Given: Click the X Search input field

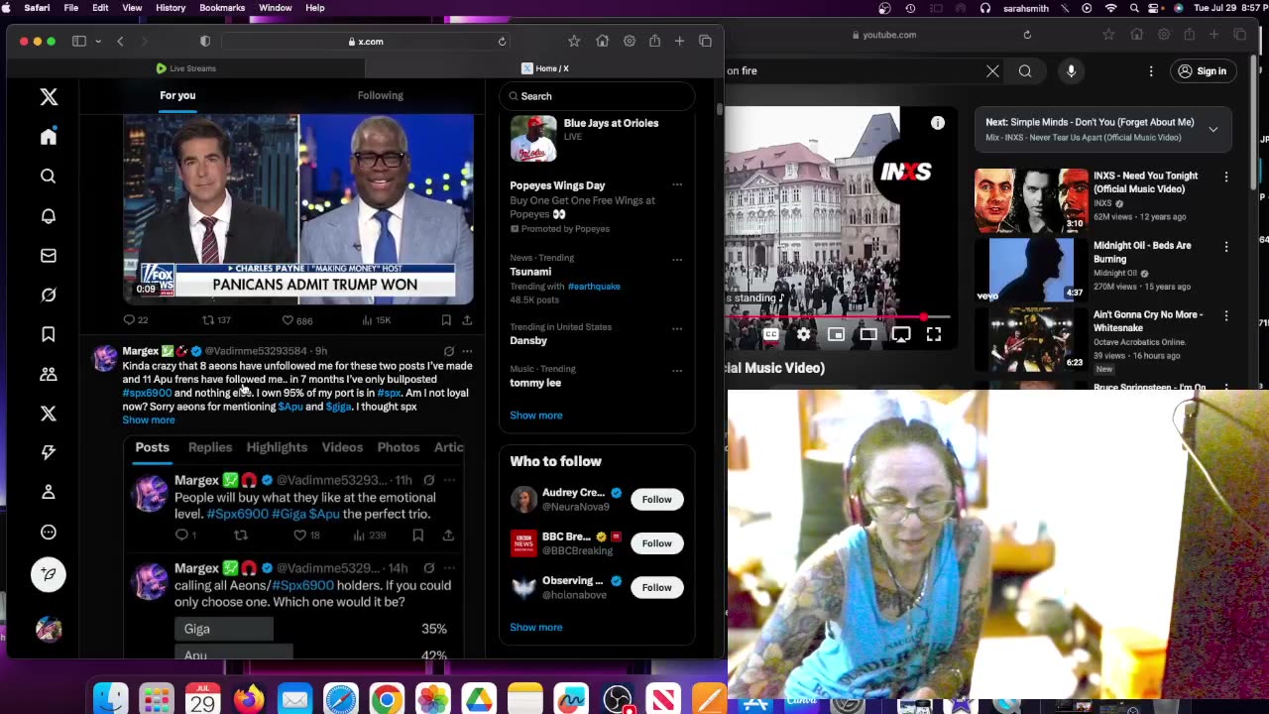Looking at the screenshot, I should (597, 96).
